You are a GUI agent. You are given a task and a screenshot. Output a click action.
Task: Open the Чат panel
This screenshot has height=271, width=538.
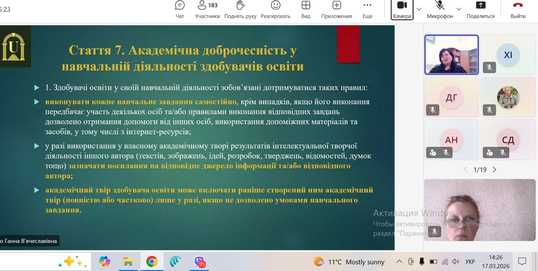click(179, 10)
